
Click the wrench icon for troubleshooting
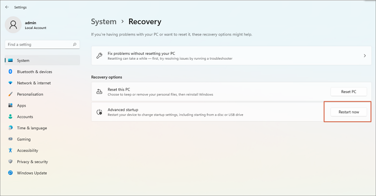pos(99,55)
